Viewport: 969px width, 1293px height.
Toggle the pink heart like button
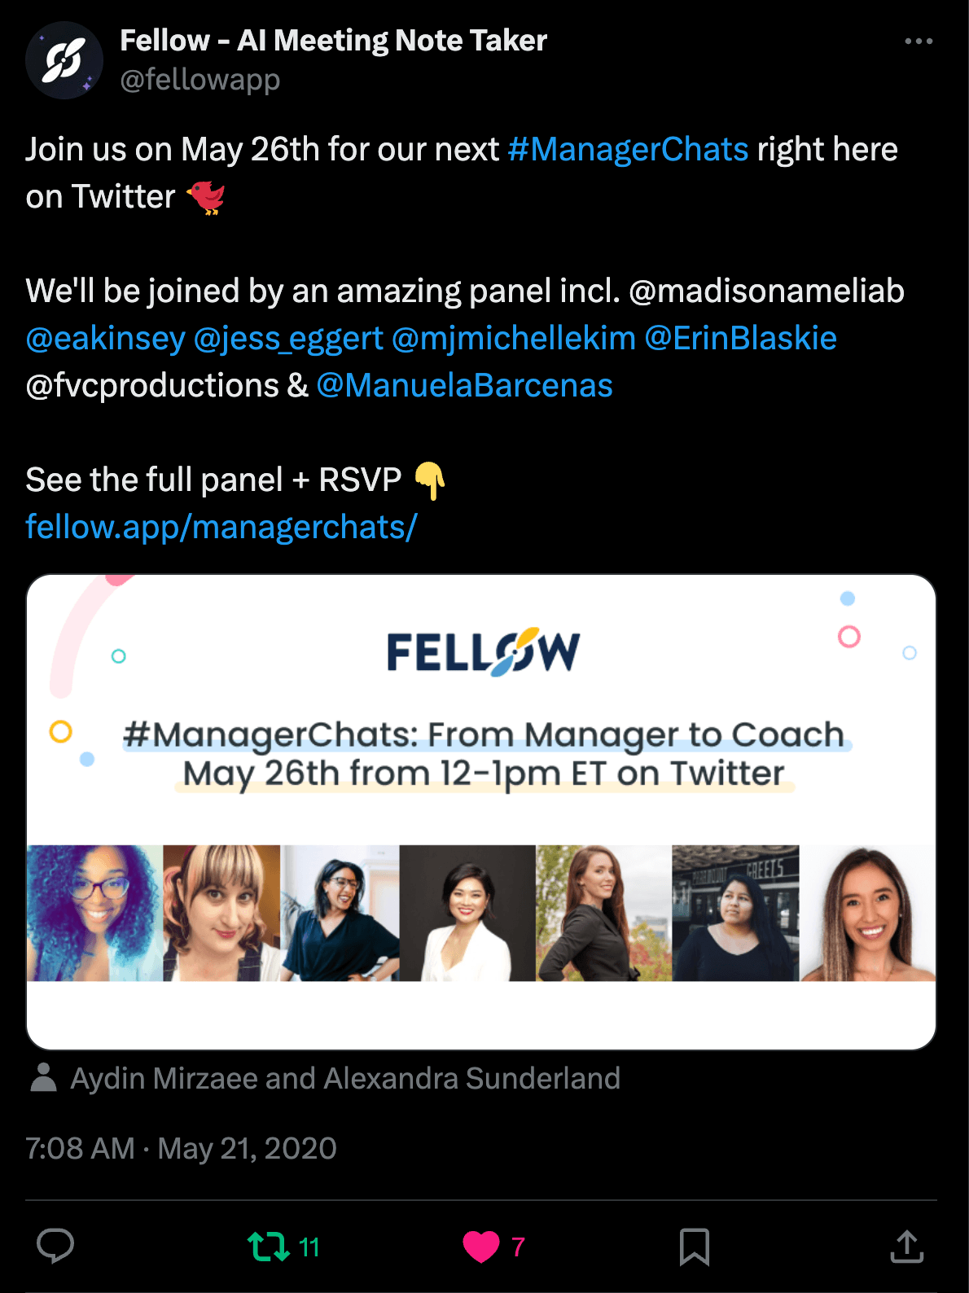click(x=481, y=1247)
